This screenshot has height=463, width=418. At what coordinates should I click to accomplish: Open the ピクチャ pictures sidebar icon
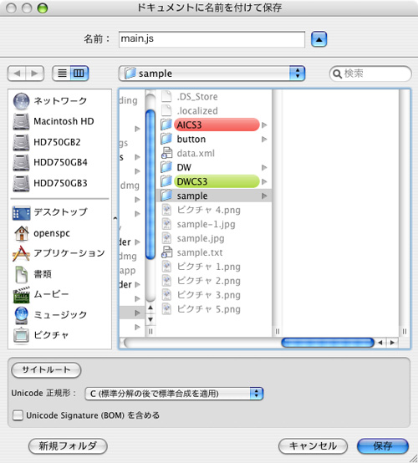(x=21, y=335)
